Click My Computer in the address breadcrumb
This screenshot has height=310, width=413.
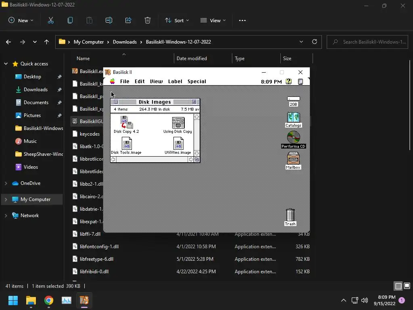click(x=89, y=42)
